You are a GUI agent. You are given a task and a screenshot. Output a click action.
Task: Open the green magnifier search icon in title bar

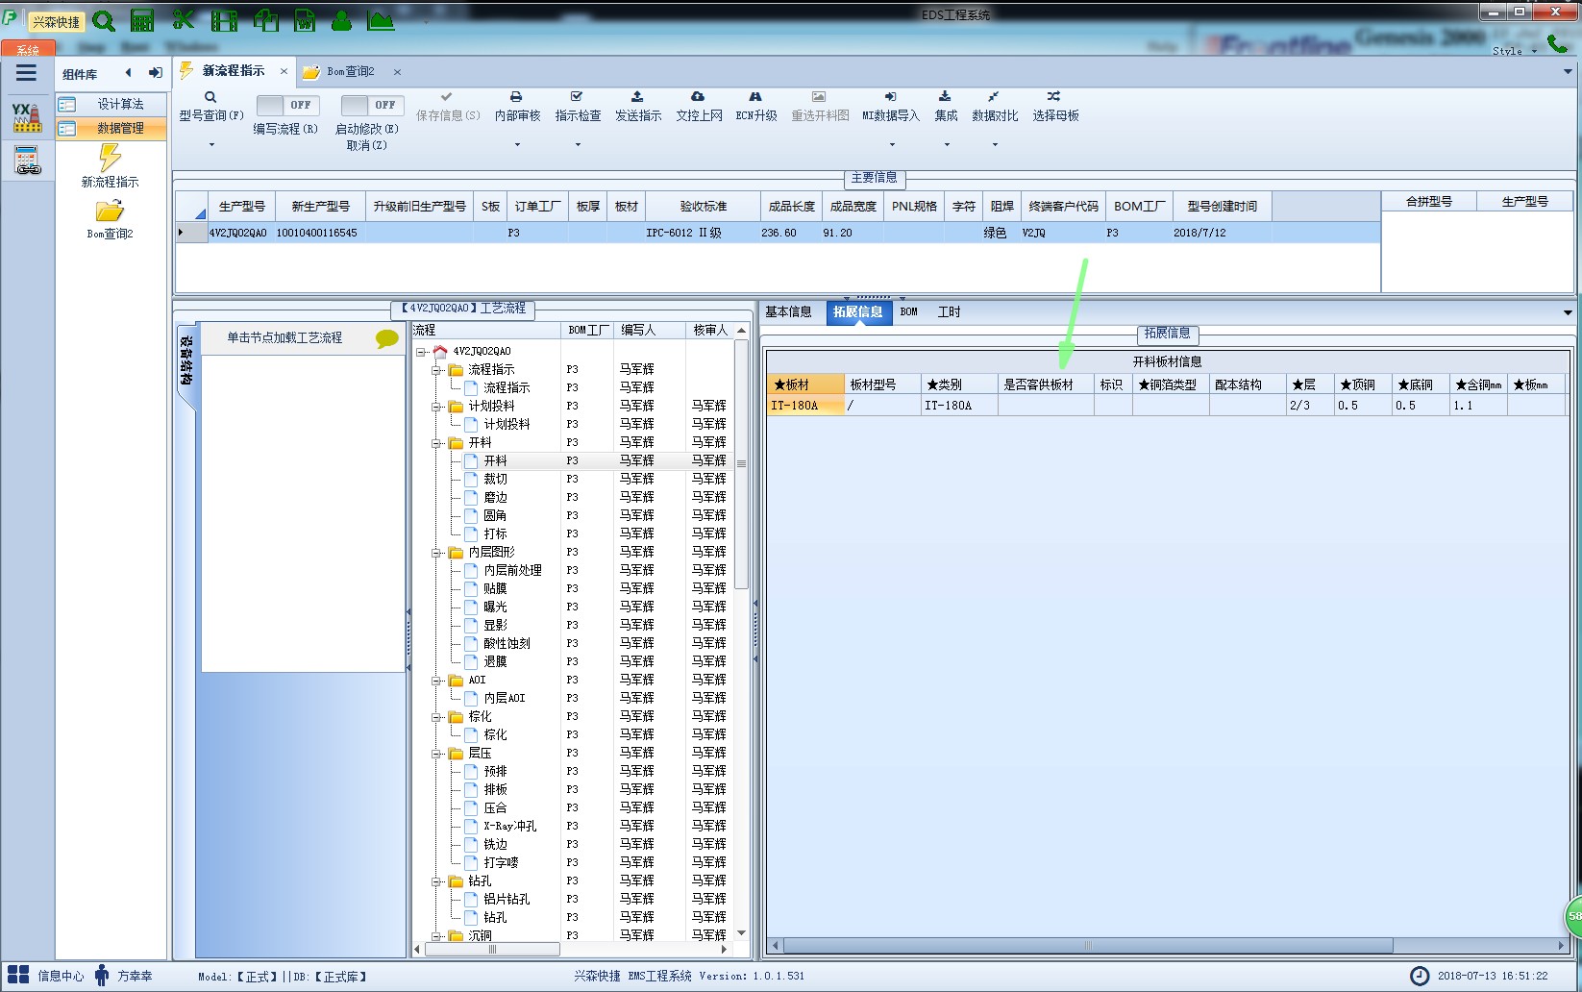(104, 19)
